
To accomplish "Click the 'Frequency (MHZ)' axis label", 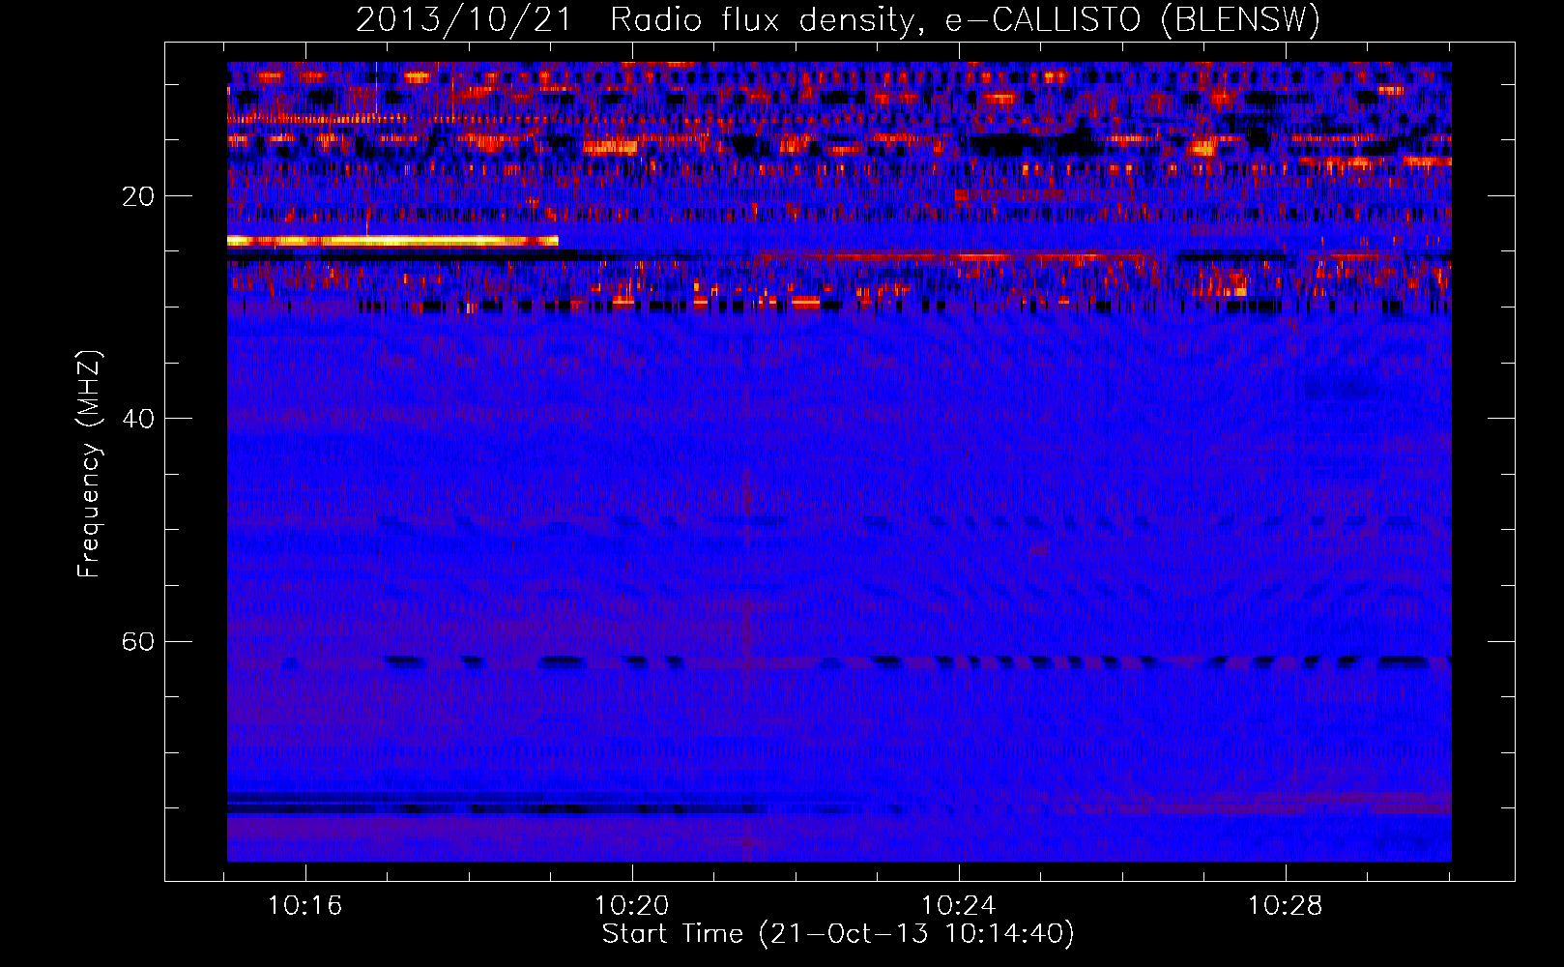I will pyautogui.click(x=88, y=464).
